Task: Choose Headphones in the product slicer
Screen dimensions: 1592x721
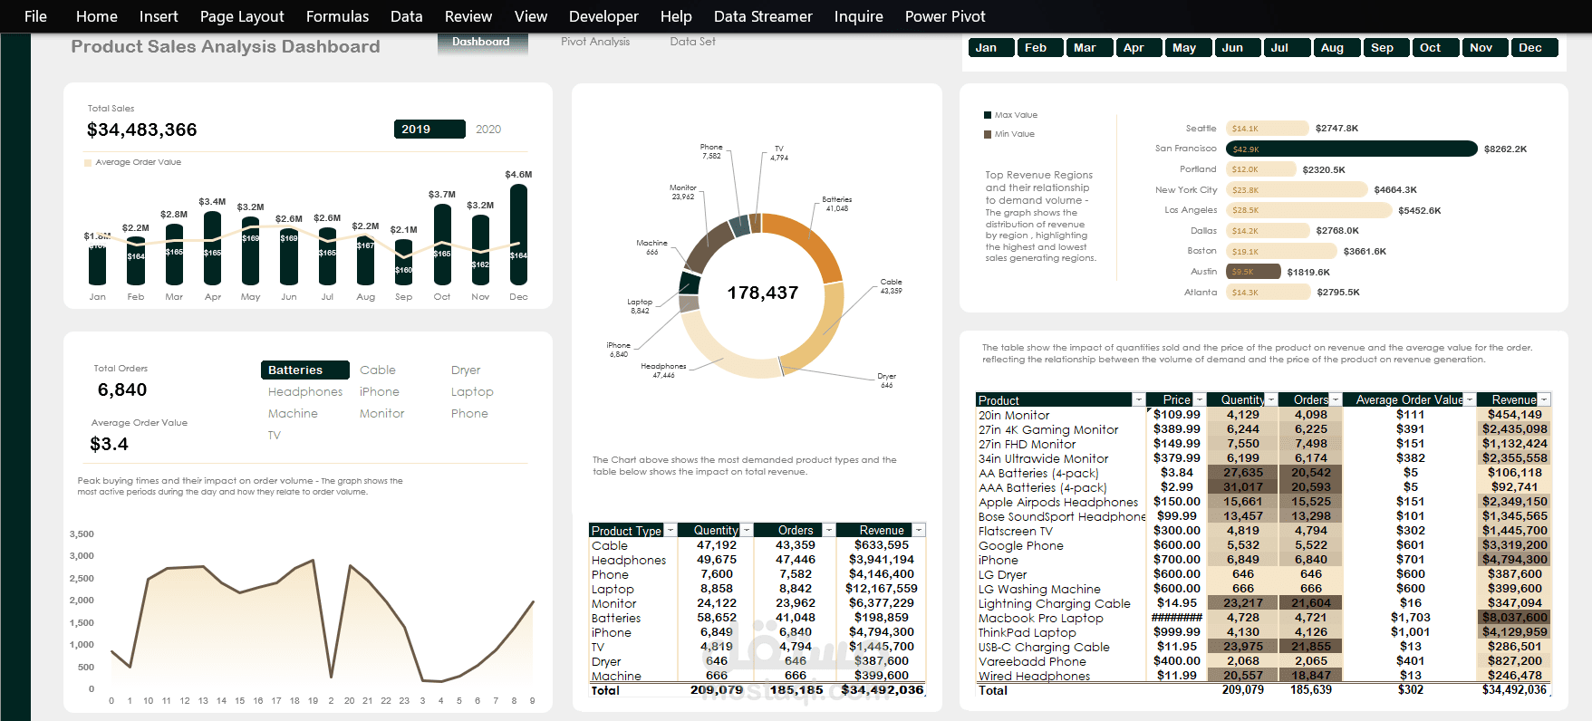Action: pyautogui.click(x=305, y=392)
